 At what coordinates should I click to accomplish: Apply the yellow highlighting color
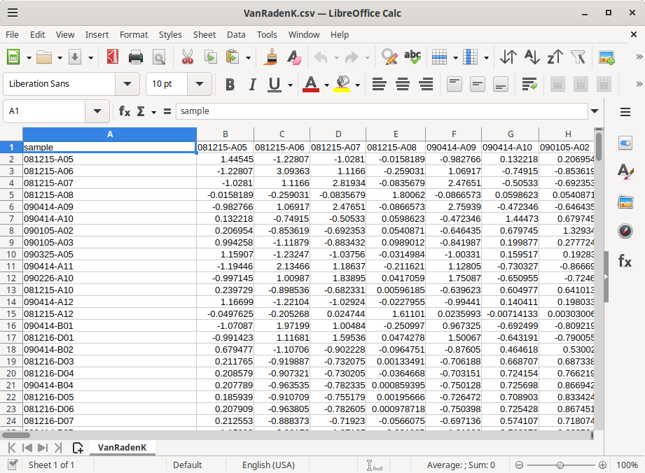click(342, 85)
